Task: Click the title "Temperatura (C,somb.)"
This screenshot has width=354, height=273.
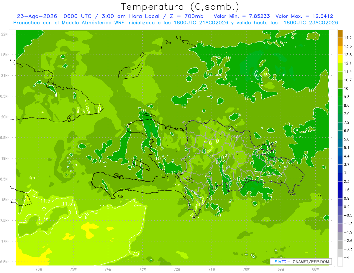Action: [180, 7]
